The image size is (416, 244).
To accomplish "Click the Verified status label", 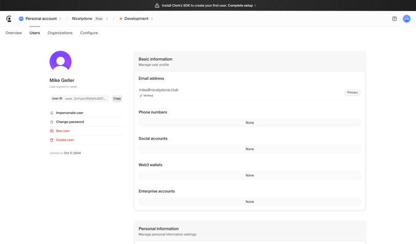I will tap(146, 96).
